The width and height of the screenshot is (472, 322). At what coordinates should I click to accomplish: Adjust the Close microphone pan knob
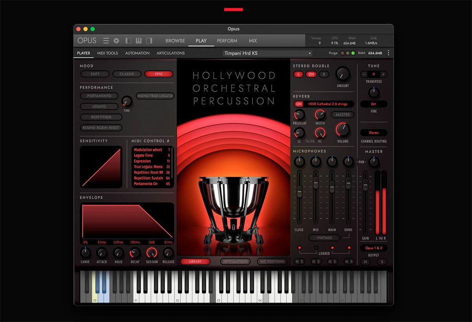click(x=299, y=161)
